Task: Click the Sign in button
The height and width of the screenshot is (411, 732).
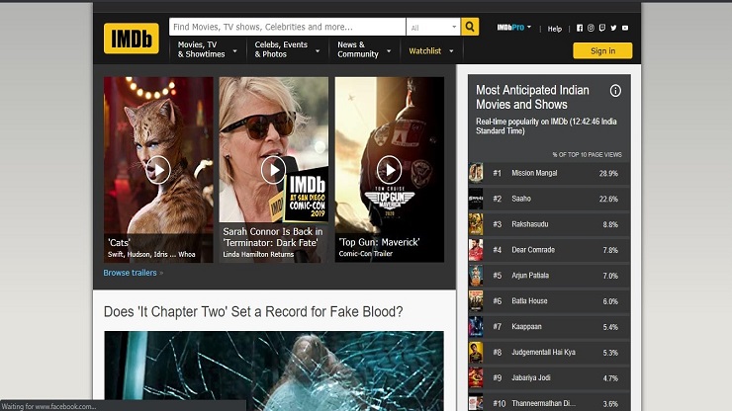Action: point(602,50)
